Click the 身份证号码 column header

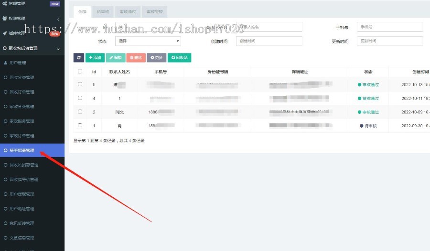tap(218, 72)
